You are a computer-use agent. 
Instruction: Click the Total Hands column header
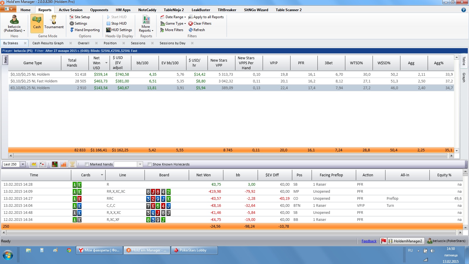pyautogui.click(x=72, y=63)
